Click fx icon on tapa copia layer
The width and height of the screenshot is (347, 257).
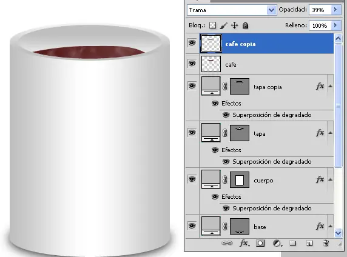(x=320, y=86)
